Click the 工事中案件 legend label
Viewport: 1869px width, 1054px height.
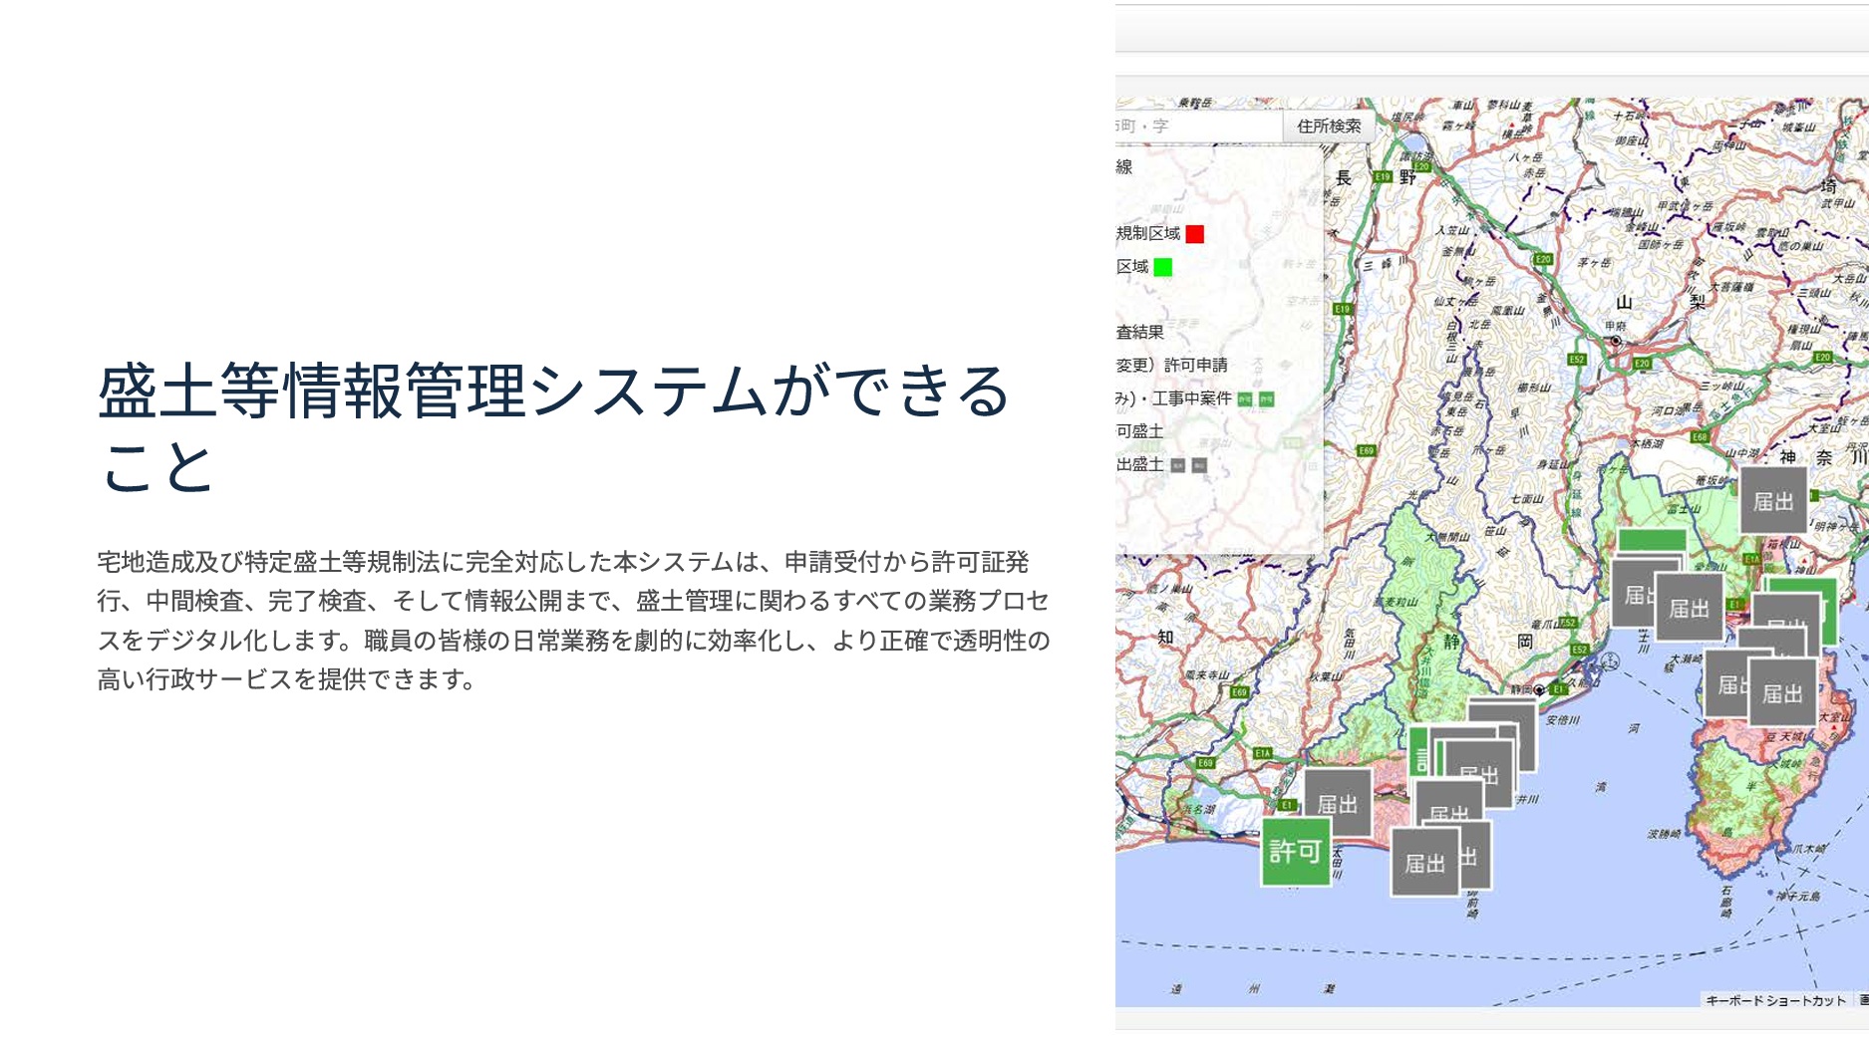[1191, 398]
